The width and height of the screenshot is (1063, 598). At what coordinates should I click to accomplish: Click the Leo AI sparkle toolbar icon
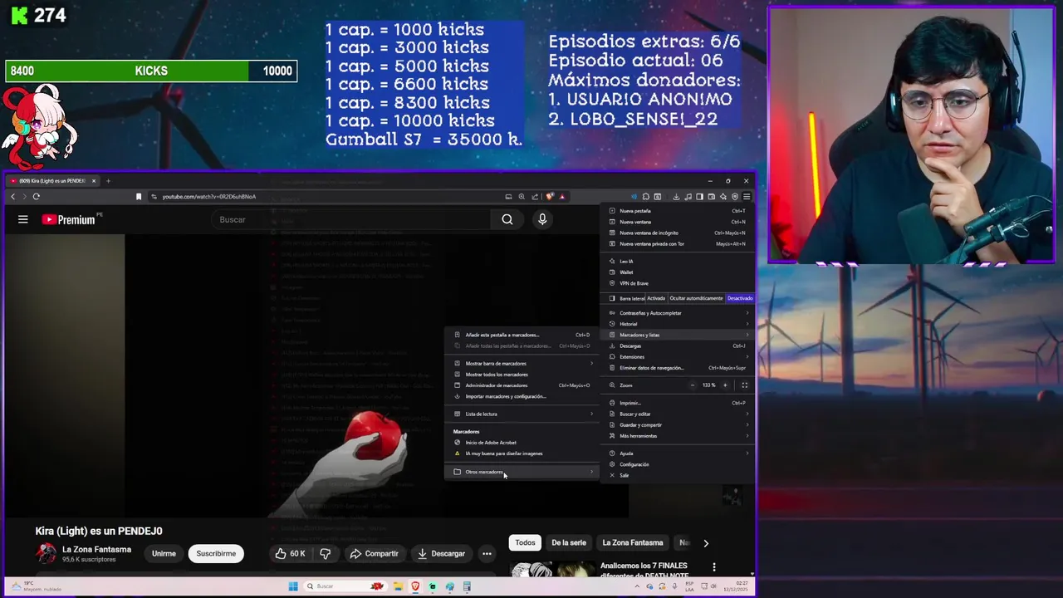click(x=723, y=197)
